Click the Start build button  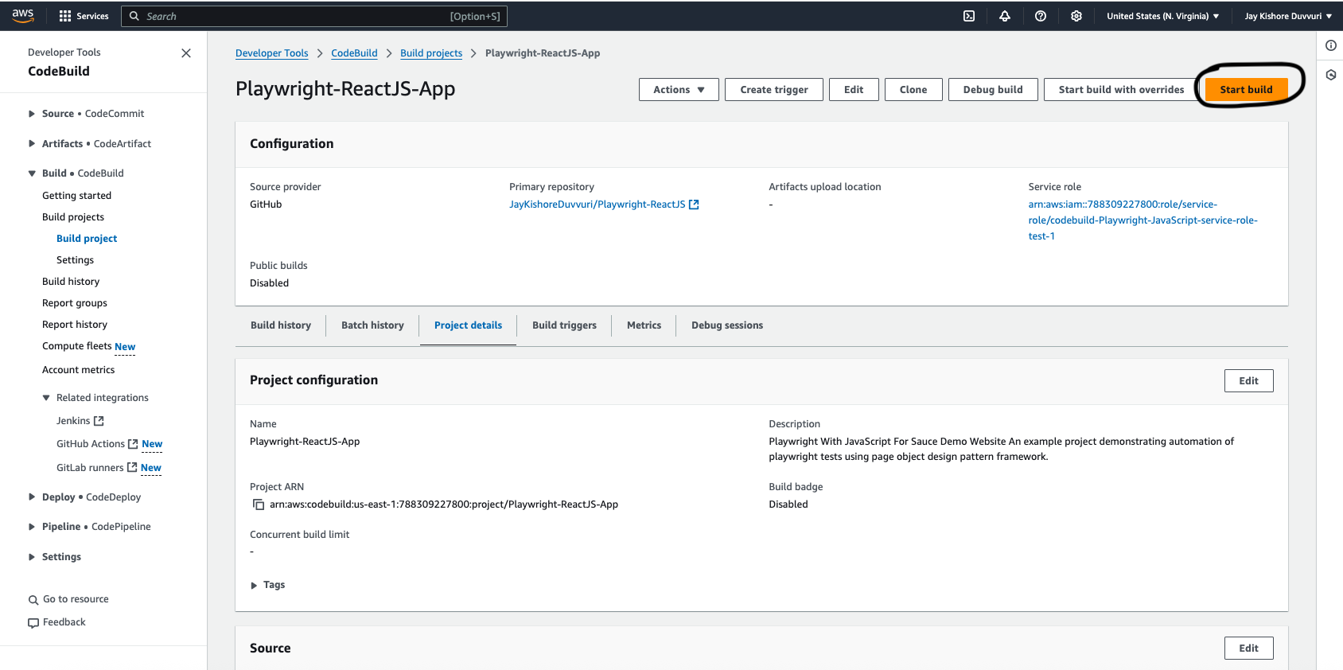pos(1246,90)
